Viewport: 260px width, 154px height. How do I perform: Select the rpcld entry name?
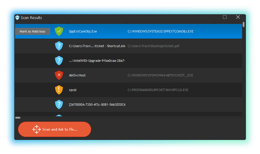72,90
